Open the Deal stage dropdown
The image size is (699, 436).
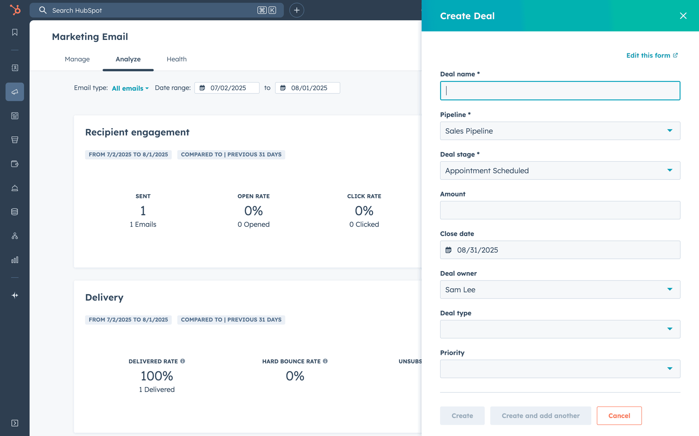[560, 170]
